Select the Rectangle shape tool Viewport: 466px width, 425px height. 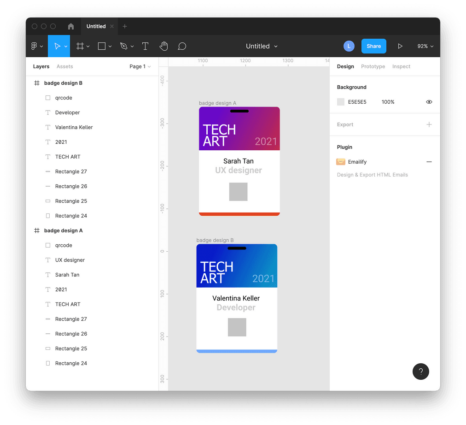(102, 46)
